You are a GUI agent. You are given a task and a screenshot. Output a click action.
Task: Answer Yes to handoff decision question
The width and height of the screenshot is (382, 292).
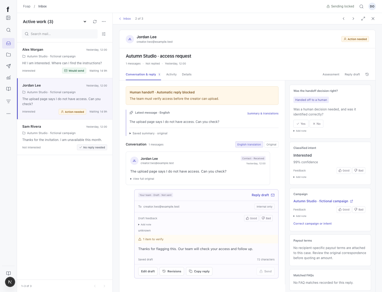pos(301,124)
